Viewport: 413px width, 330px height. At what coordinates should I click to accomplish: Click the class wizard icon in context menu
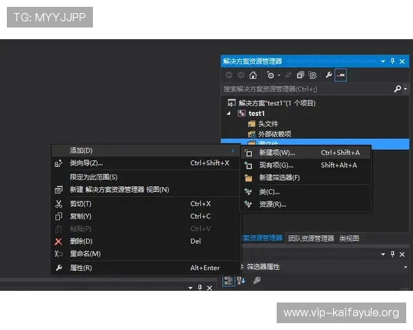[59, 164]
